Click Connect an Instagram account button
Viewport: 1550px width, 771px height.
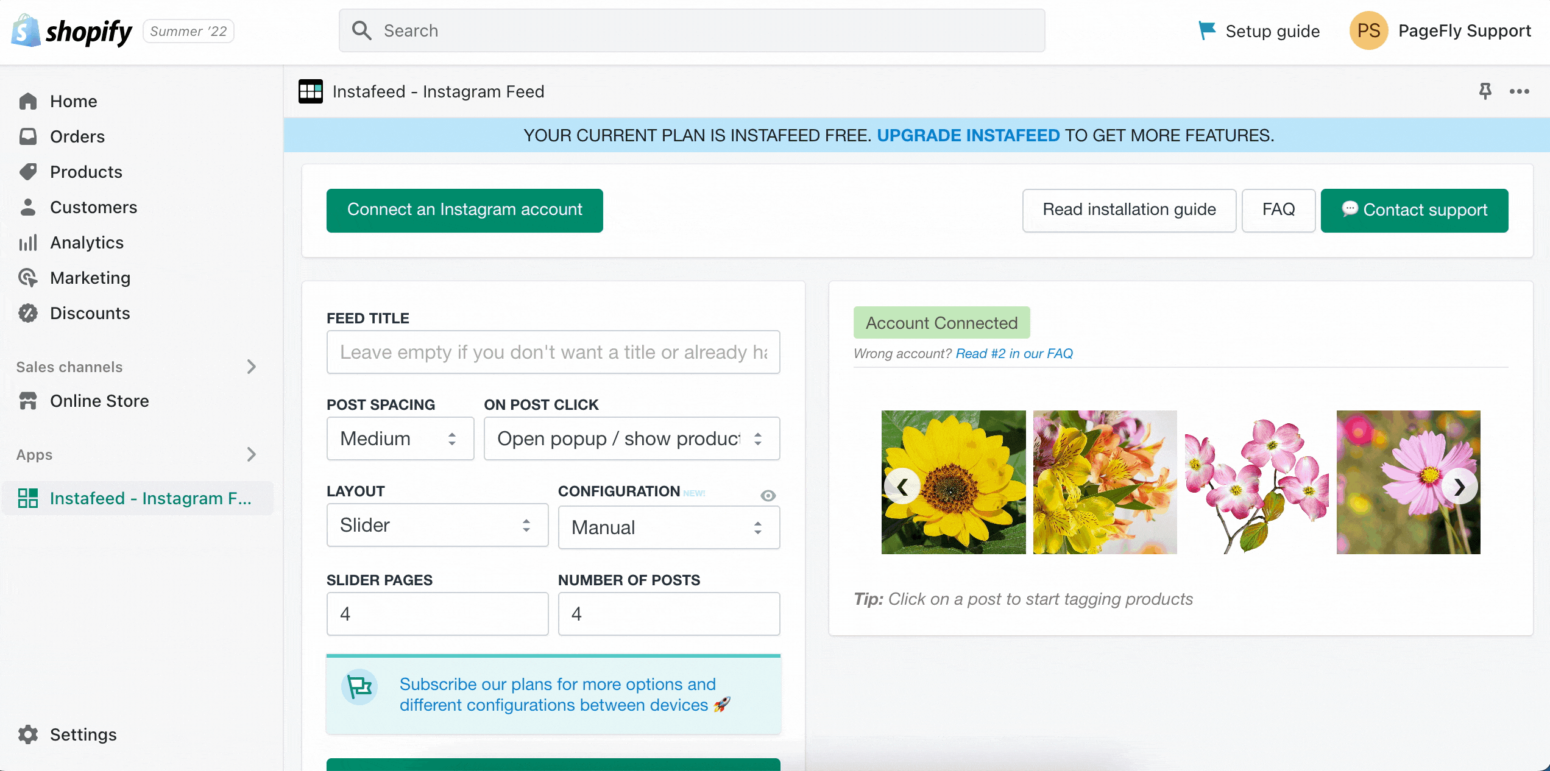point(465,210)
